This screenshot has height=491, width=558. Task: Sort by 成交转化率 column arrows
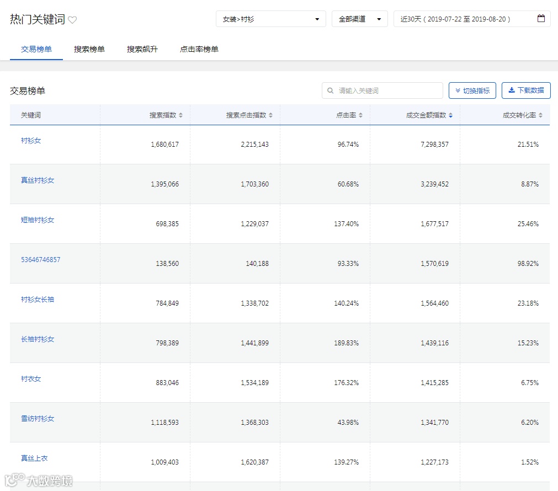540,115
